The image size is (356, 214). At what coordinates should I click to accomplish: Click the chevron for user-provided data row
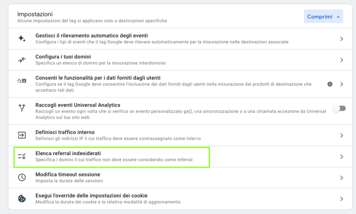point(342,84)
